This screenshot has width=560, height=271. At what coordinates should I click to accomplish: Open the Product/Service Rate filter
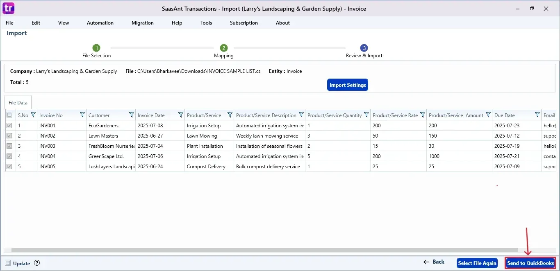point(422,115)
